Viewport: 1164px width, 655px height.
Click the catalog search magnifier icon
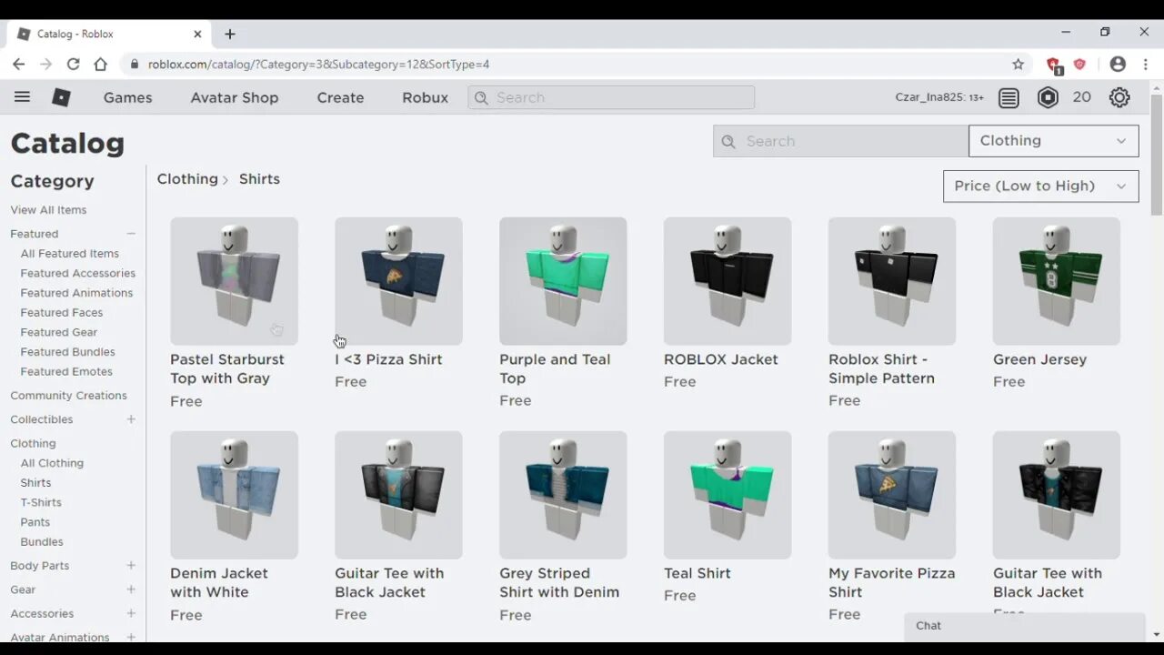pos(727,141)
